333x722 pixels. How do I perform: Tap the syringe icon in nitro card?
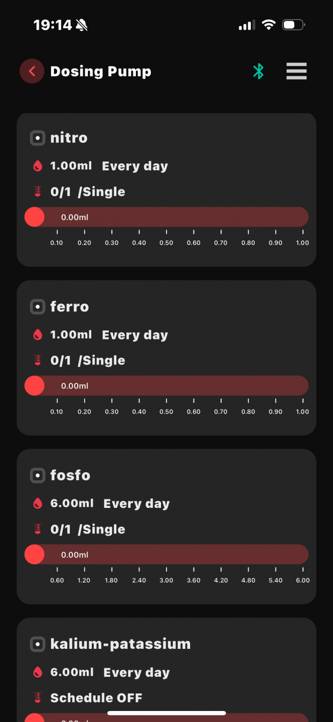[38, 192]
